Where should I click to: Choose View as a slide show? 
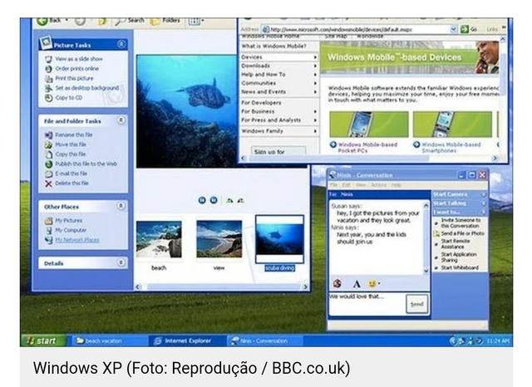[x=74, y=59]
